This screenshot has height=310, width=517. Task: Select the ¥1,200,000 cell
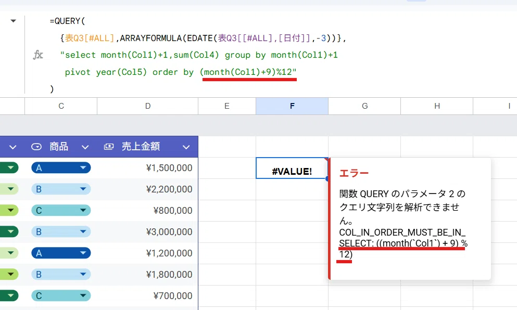(148, 253)
